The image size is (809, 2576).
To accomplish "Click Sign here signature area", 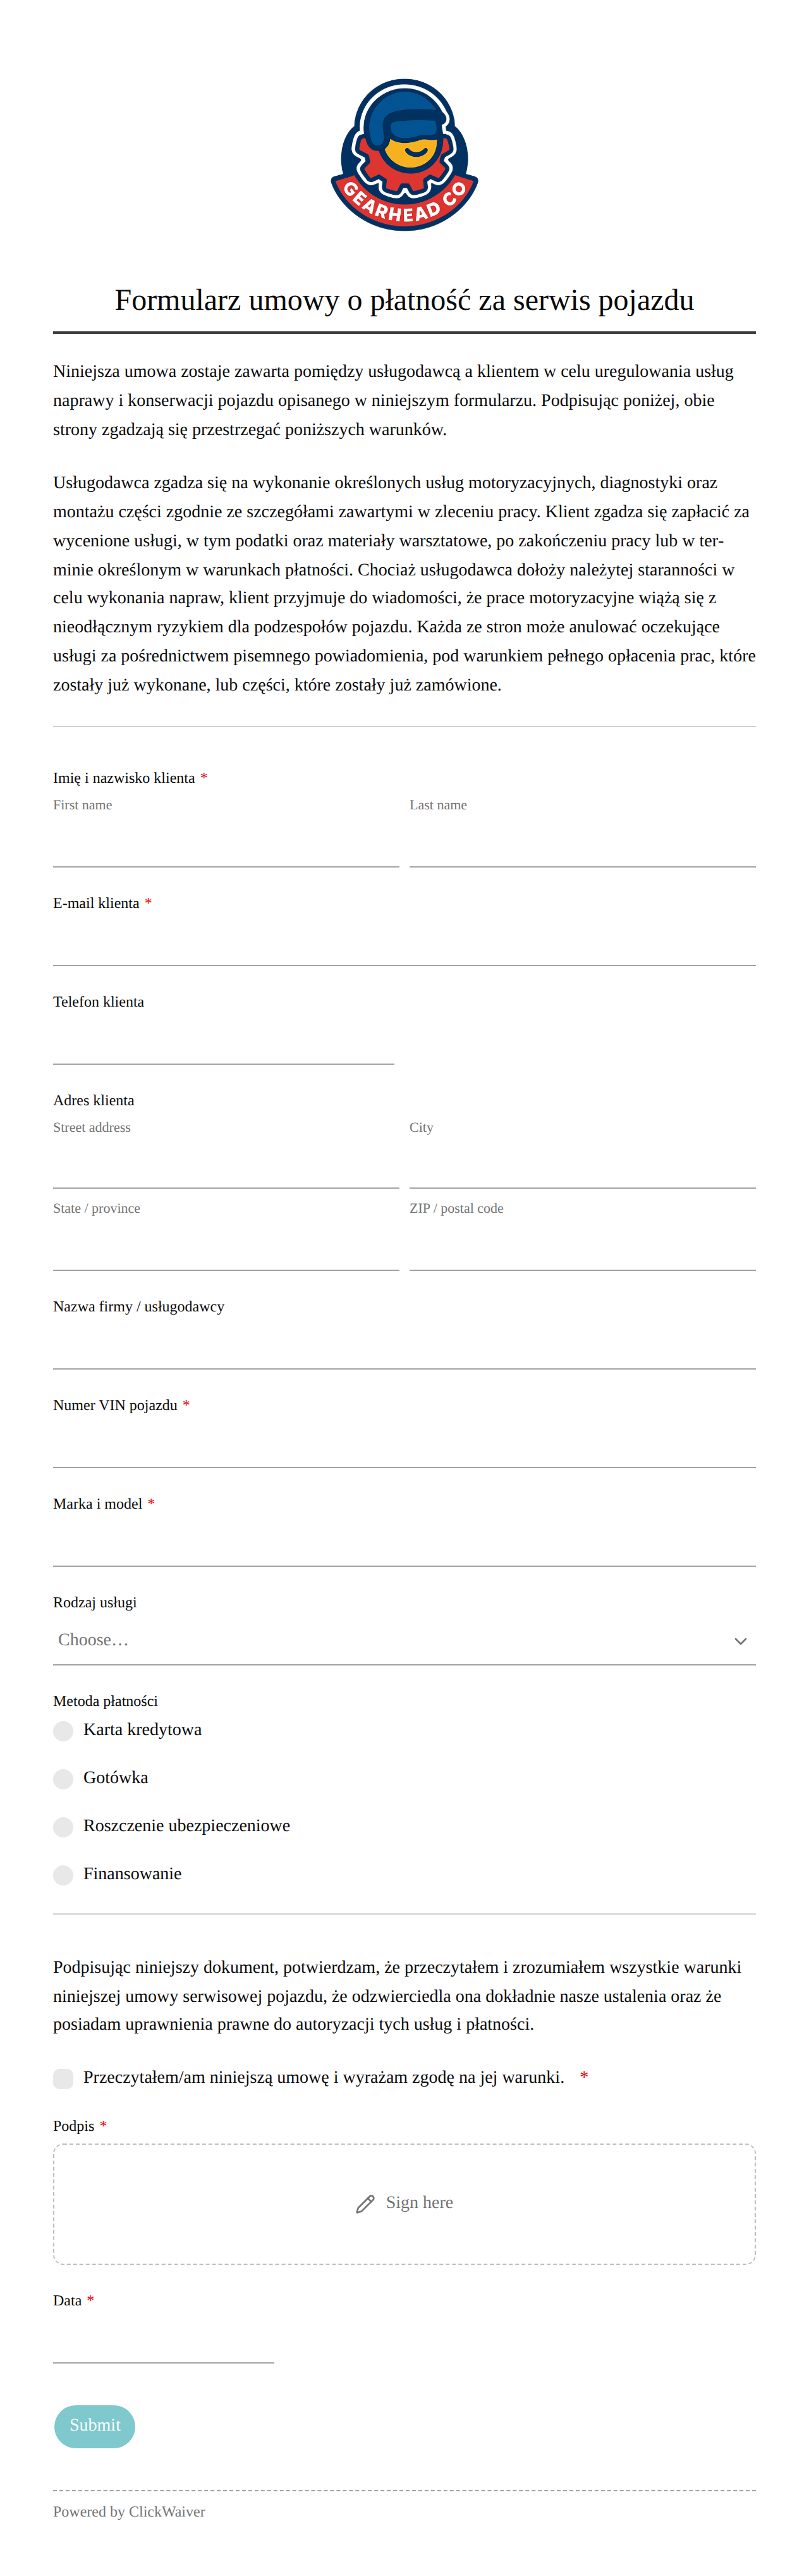I will coord(404,2203).
